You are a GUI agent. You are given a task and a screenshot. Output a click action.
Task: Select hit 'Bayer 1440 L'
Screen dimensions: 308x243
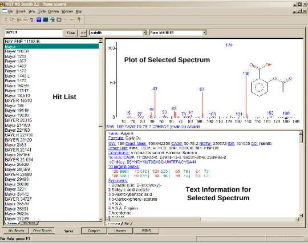[x=51, y=76]
